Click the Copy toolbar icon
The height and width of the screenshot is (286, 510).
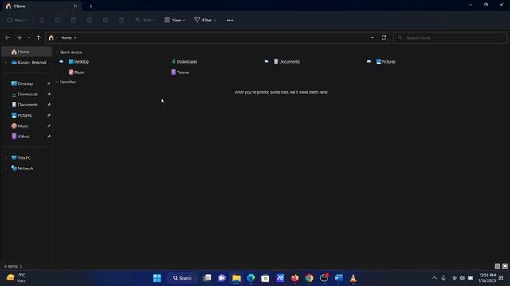click(x=57, y=20)
